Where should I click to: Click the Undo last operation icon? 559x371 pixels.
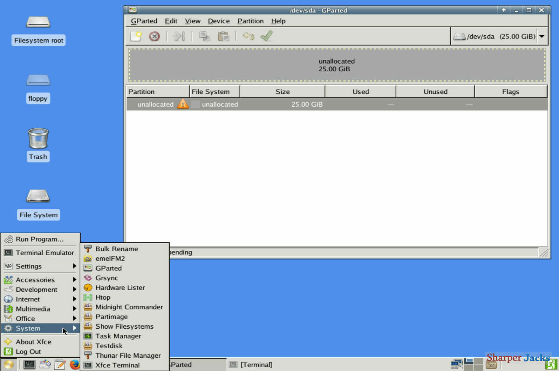(248, 36)
